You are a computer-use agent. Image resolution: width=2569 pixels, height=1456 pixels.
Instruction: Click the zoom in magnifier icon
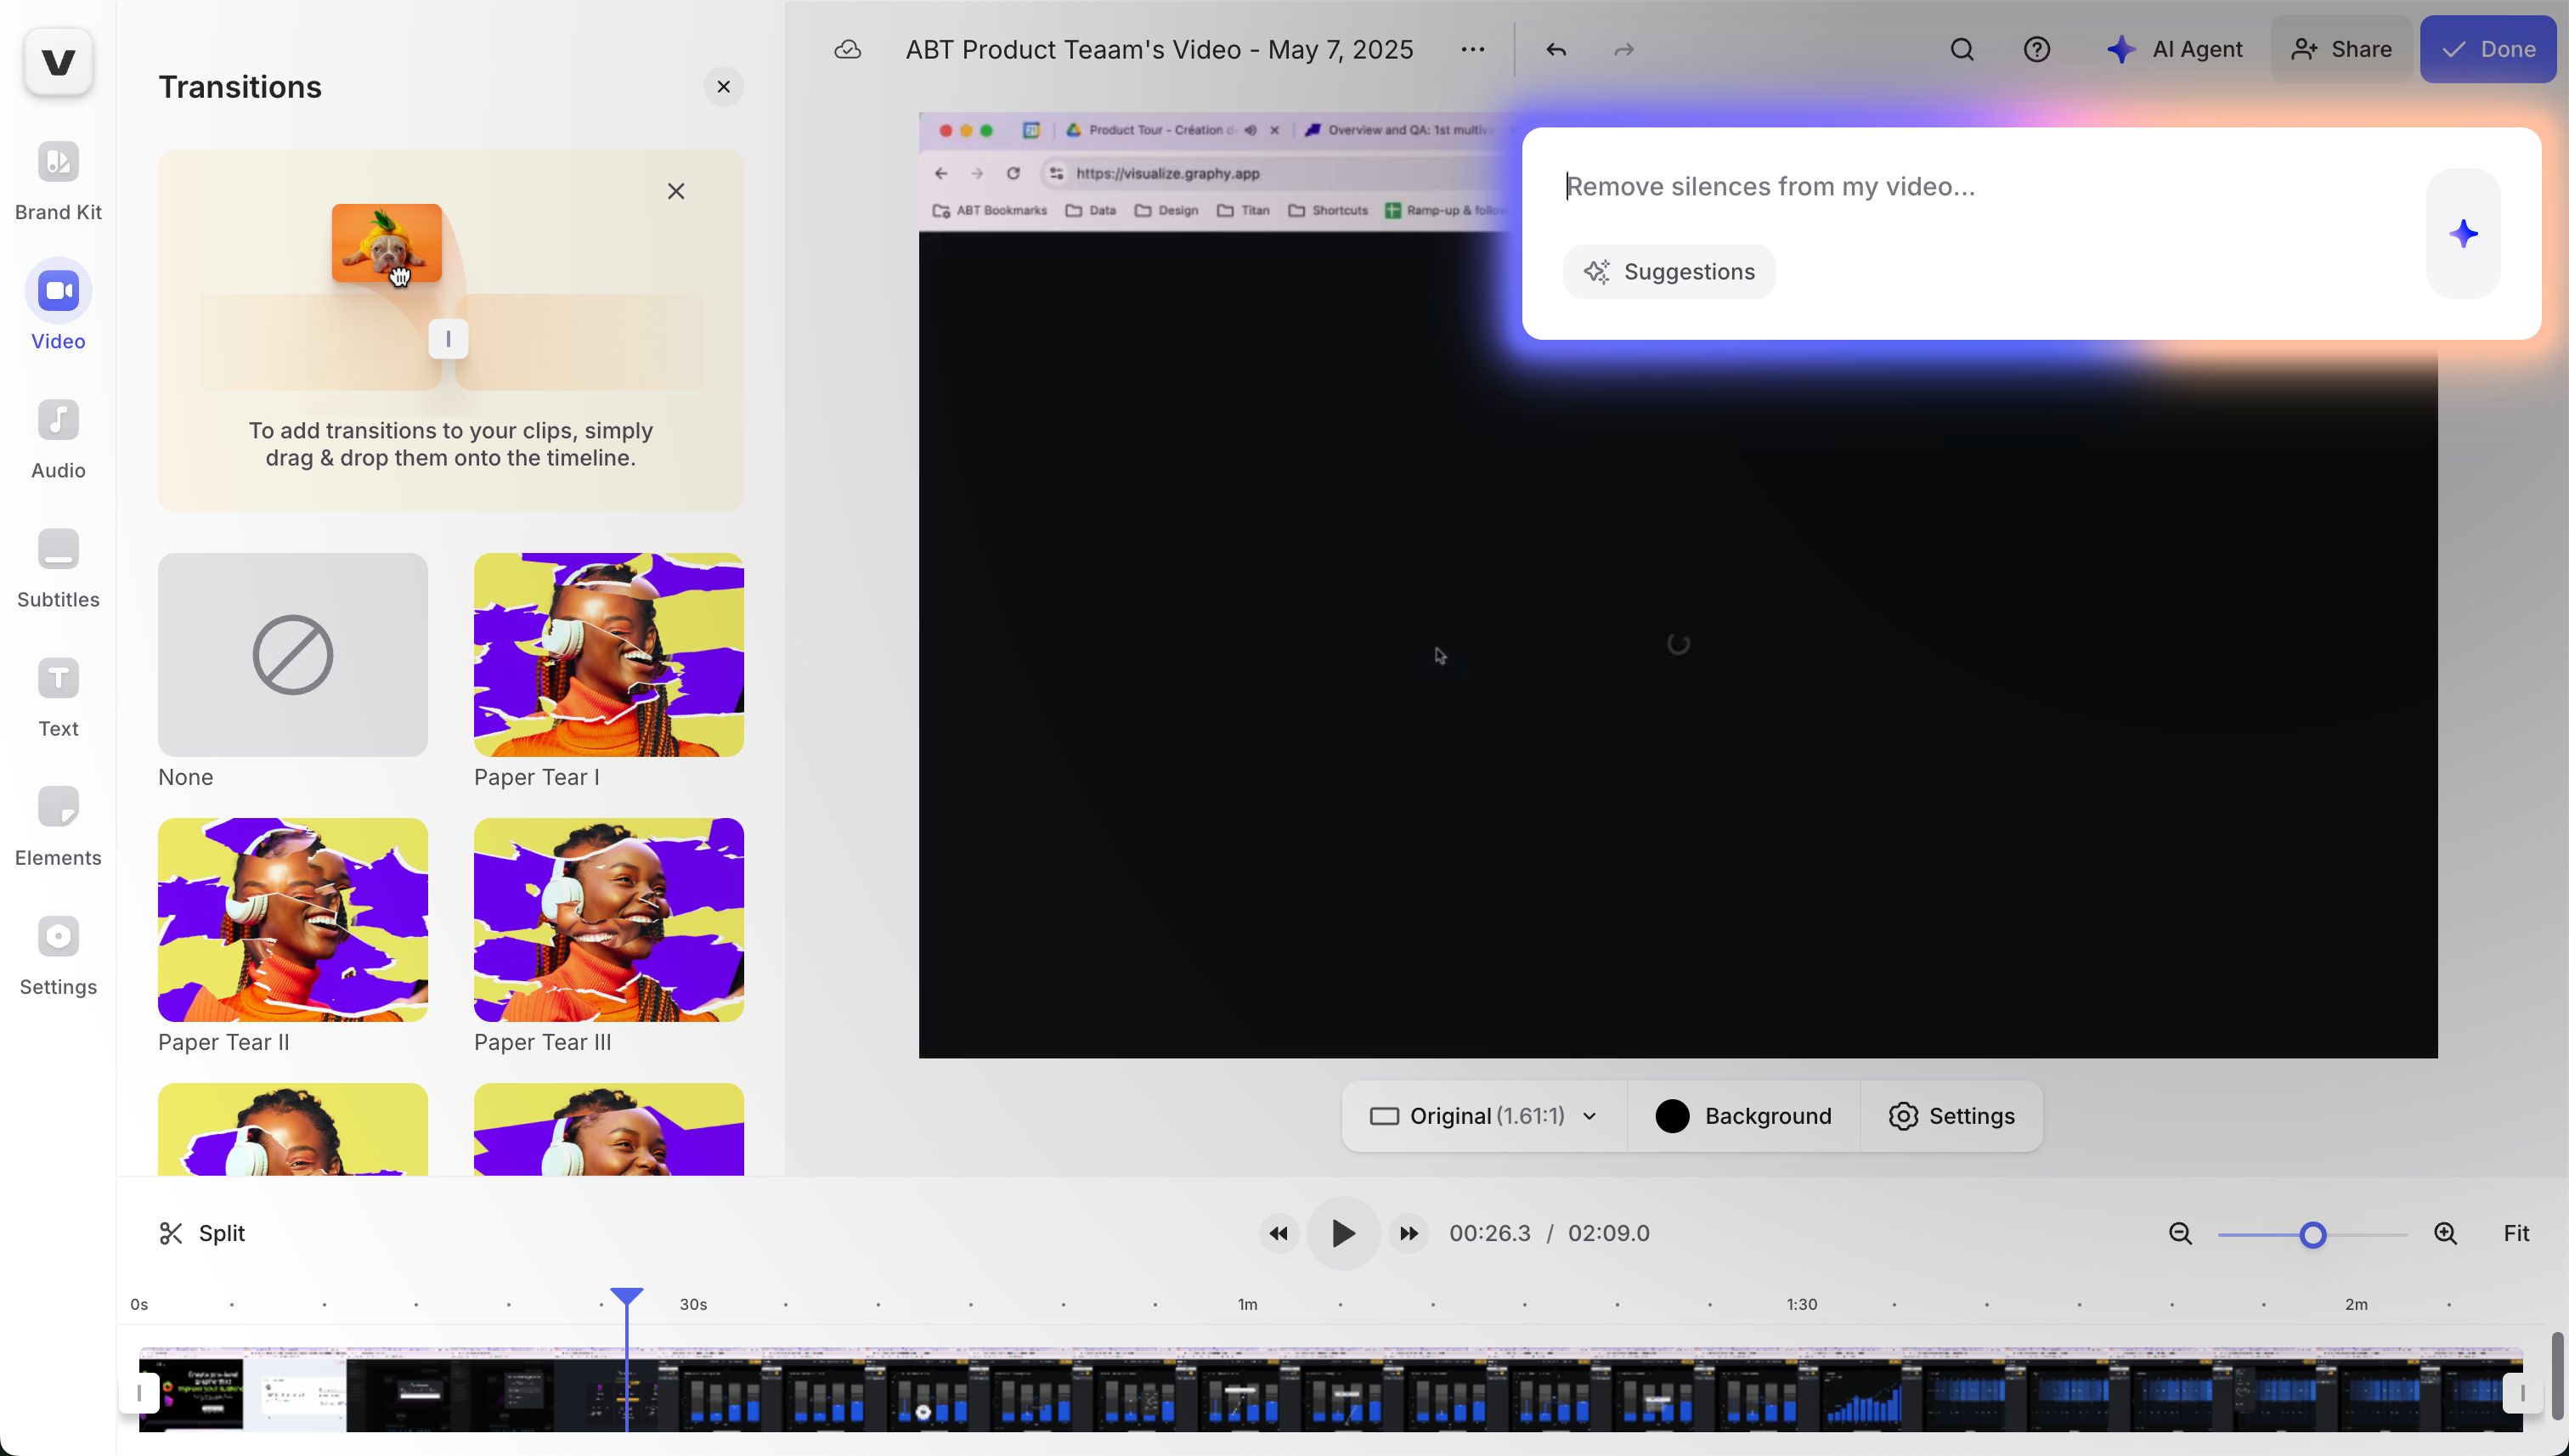click(2445, 1234)
